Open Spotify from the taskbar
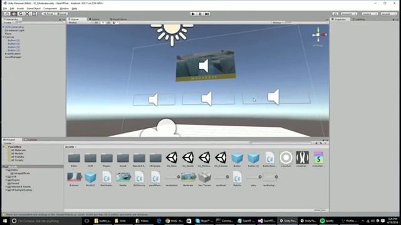 (327, 221)
